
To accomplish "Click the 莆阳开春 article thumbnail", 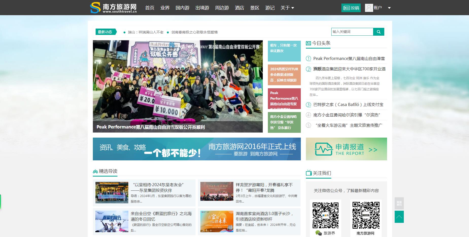I will [217, 191].
